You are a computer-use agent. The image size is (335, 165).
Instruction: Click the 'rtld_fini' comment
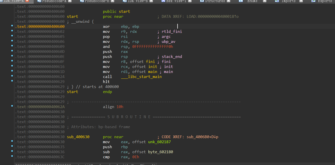[x=172, y=32]
